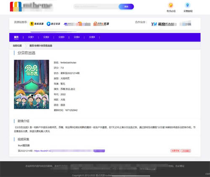Viewport: 210px width, 177px height.
Task: Click the first red button next to the episode link
Action: (176, 151)
